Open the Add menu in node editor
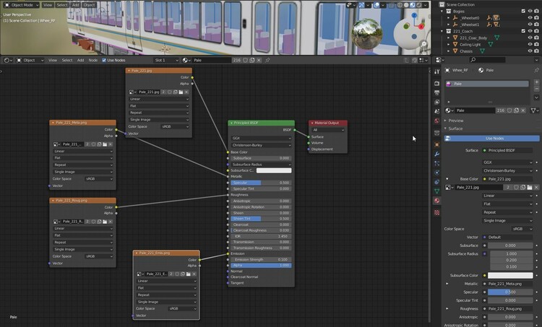Screen dimensions: 542x327 [79, 60]
